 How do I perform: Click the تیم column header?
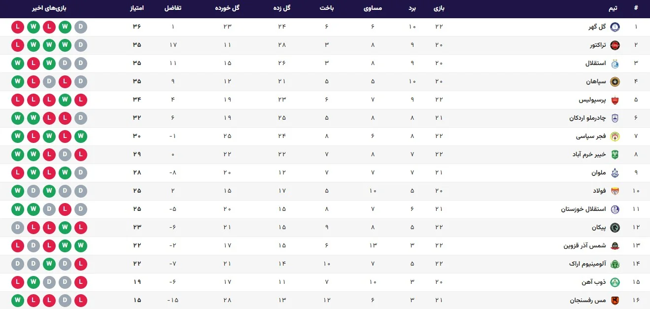click(613, 8)
